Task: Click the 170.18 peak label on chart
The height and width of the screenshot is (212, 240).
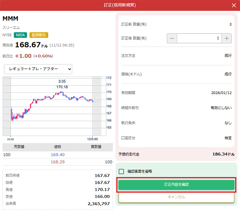Action: pos(62,87)
